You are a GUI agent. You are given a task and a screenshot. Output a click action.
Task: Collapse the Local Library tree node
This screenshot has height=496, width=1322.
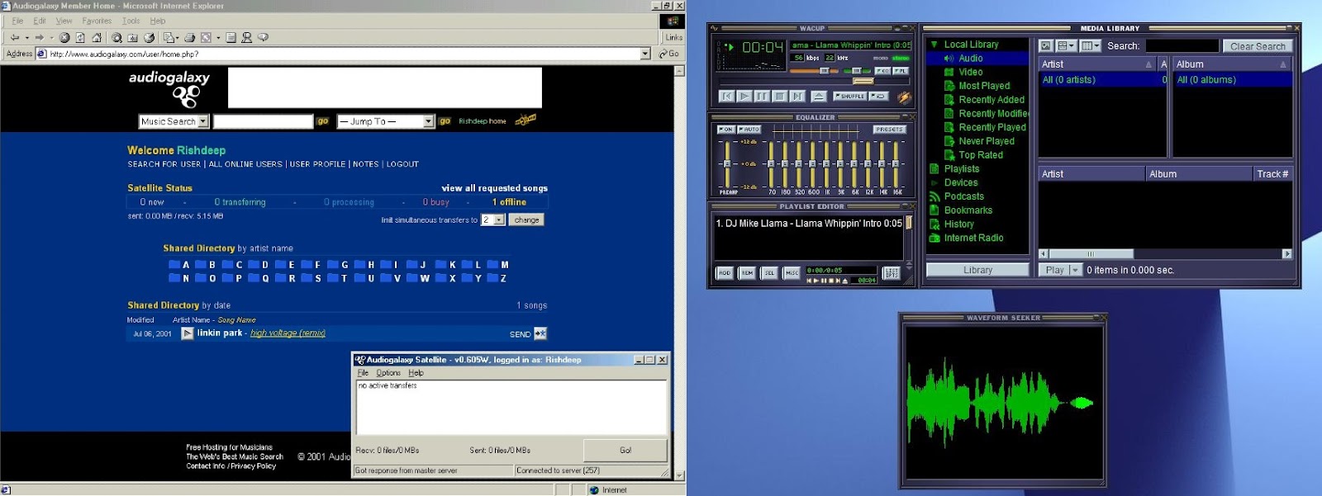point(934,45)
